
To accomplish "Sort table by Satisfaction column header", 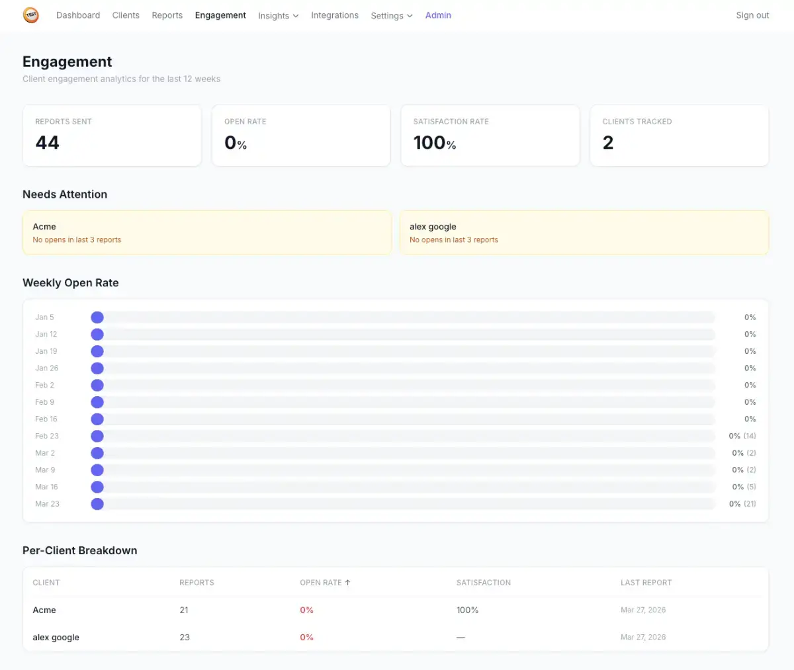I will click(483, 583).
